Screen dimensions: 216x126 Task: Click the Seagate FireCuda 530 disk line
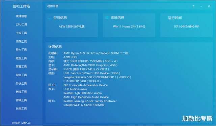[x=97, y=77]
